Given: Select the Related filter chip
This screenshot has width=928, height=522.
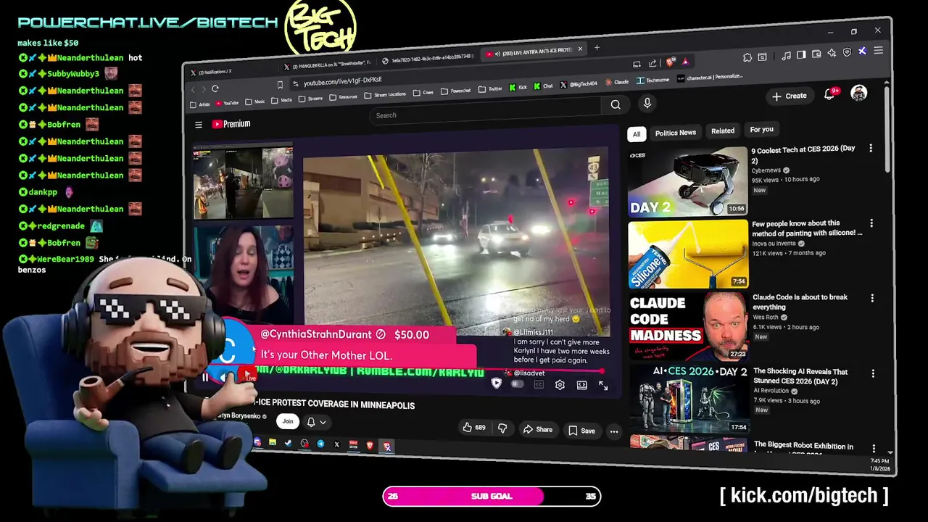Looking at the screenshot, I should click(x=722, y=130).
